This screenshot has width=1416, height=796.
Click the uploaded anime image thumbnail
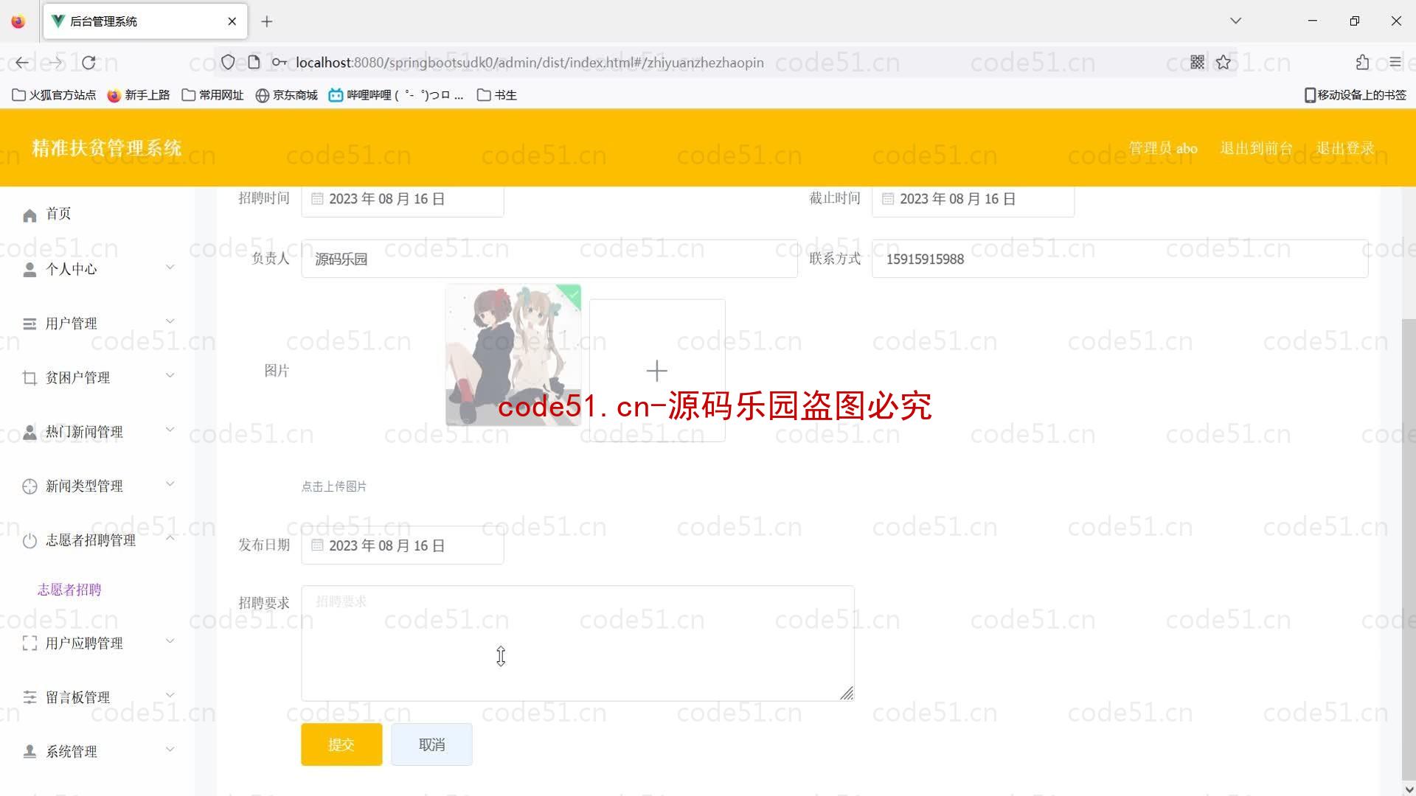point(513,355)
